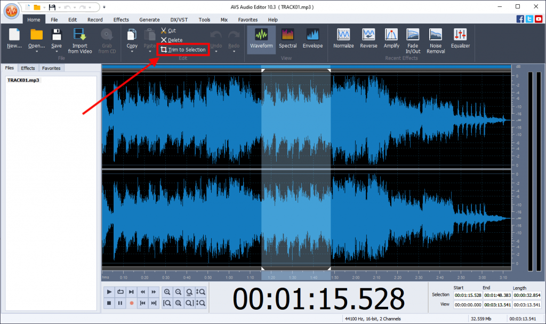Open the Tools ribbon tab

pyautogui.click(x=204, y=20)
